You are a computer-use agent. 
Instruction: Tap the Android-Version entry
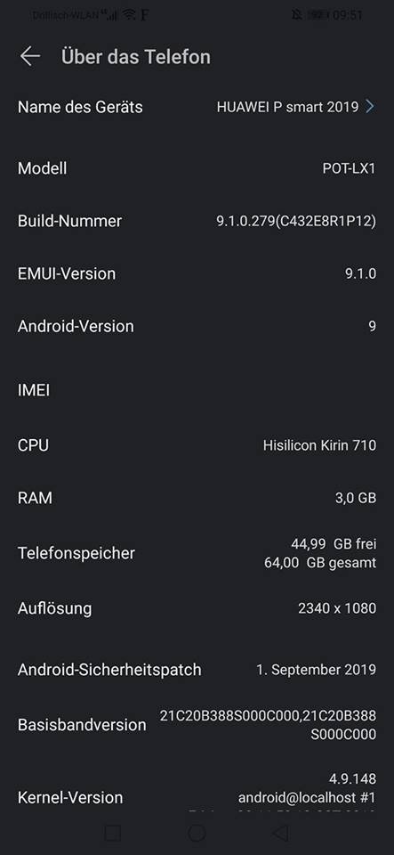tap(197, 326)
